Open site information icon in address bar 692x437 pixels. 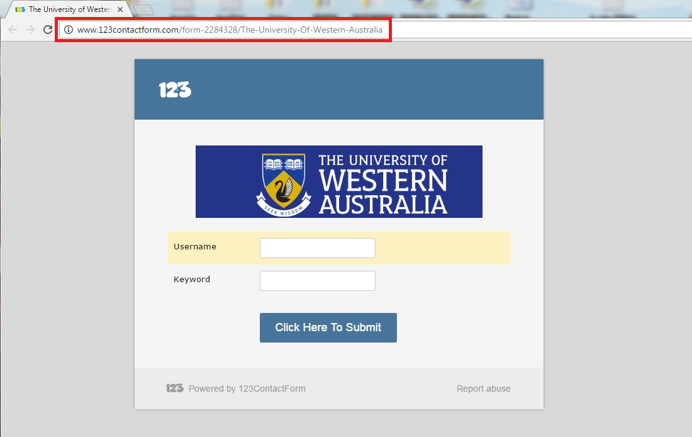[x=69, y=30]
